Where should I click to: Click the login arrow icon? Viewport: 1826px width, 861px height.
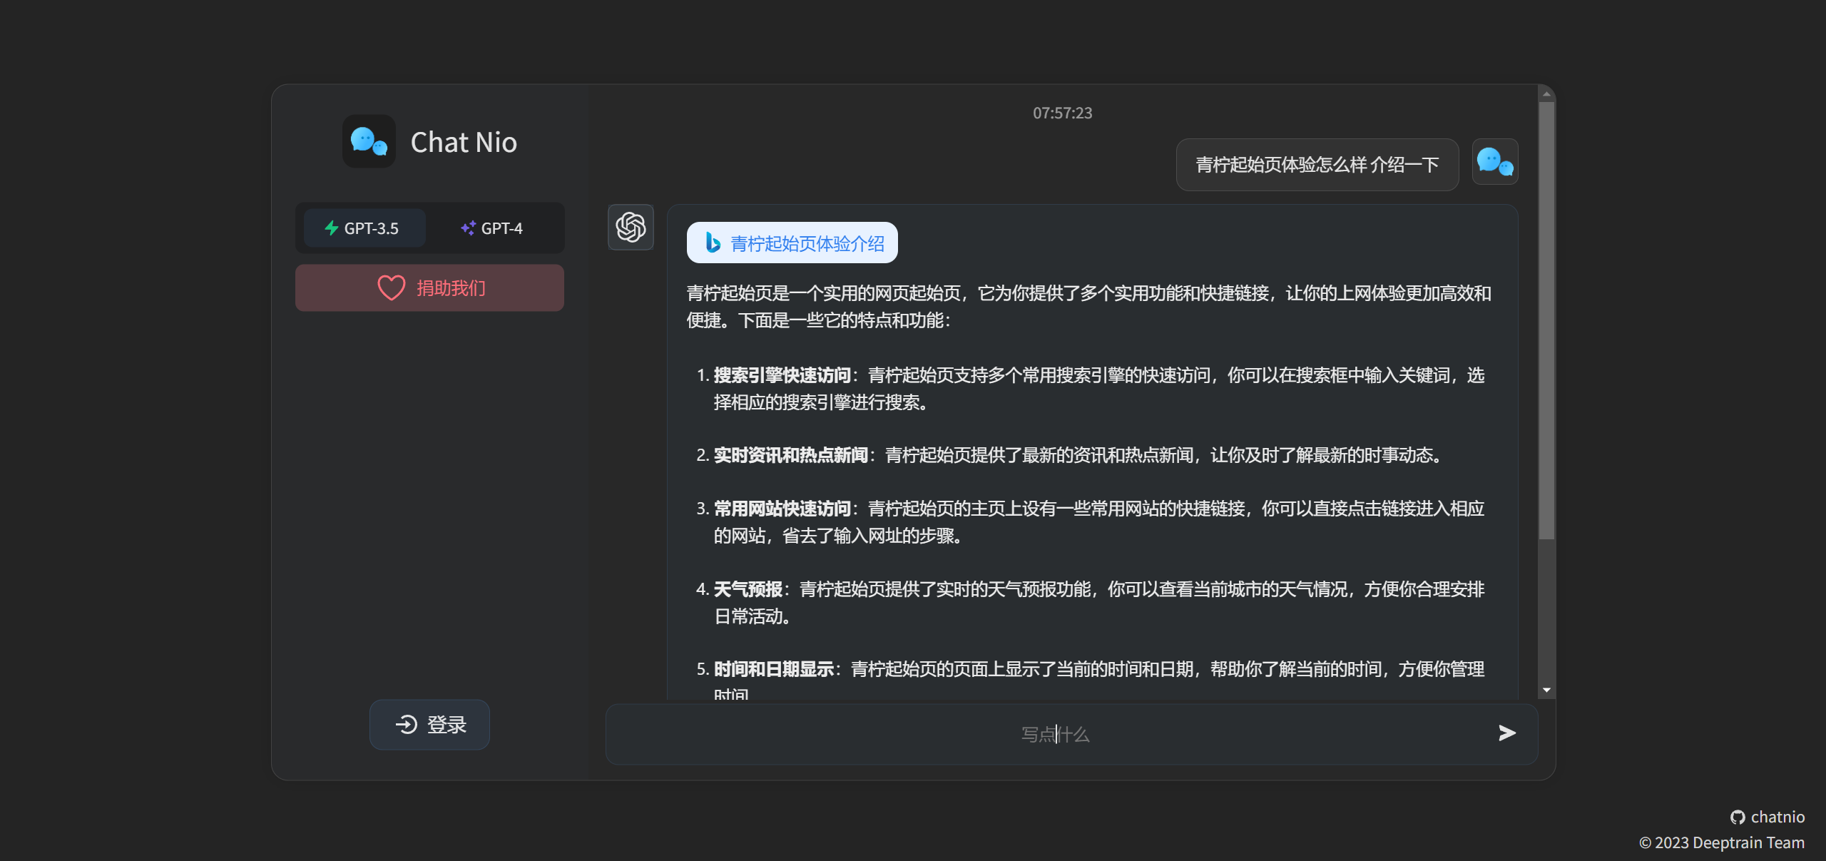[x=407, y=725]
